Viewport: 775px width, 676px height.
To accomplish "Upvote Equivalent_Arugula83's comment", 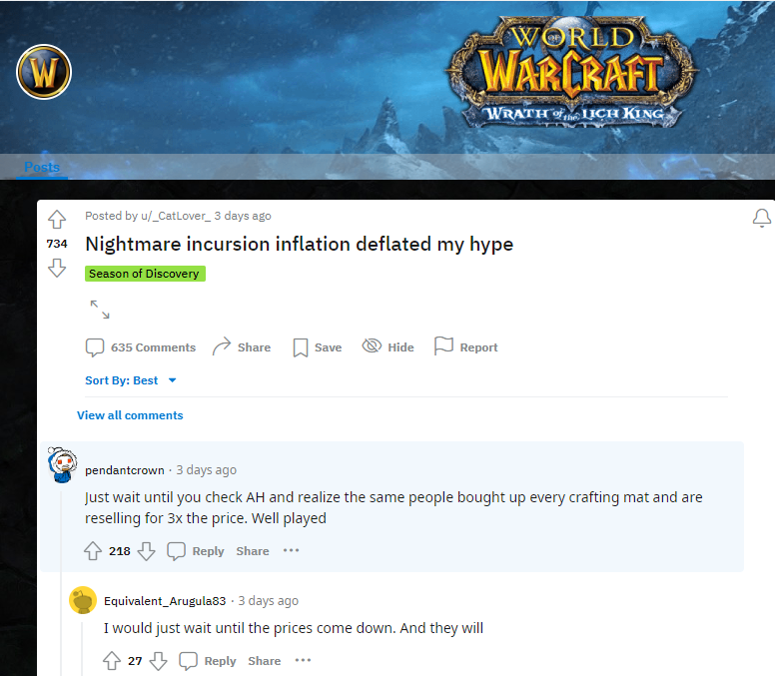I will (x=112, y=661).
